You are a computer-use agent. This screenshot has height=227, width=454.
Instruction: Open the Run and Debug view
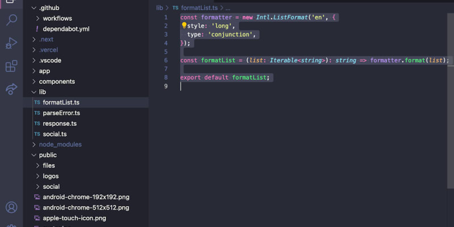11,44
